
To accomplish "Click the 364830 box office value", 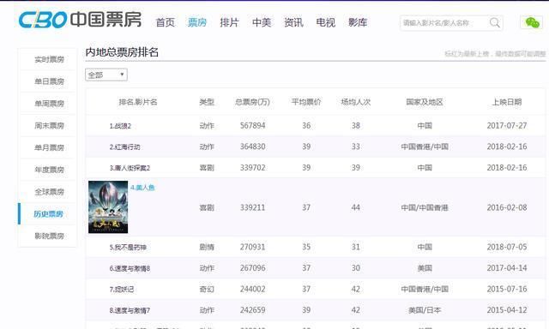I will coord(252,147).
